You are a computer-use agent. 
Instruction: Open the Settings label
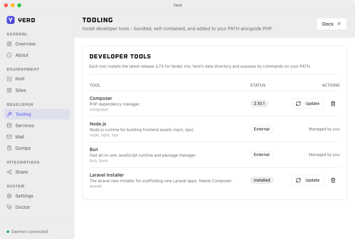pos(24,196)
